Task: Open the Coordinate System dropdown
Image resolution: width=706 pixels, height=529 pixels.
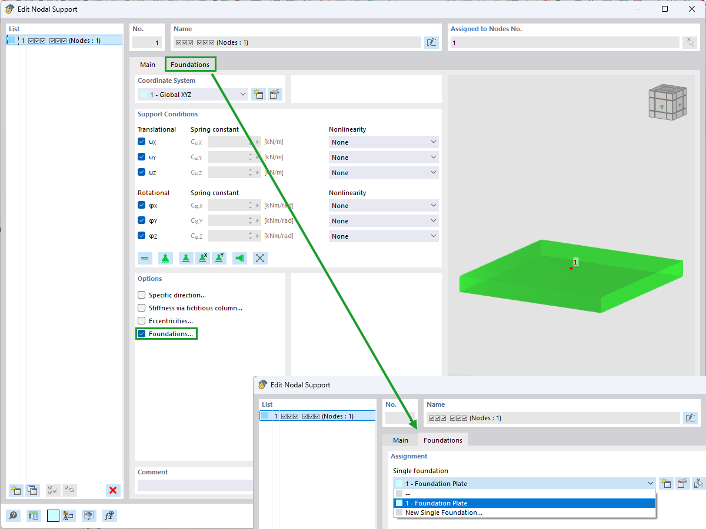Action: coord(243,94)
